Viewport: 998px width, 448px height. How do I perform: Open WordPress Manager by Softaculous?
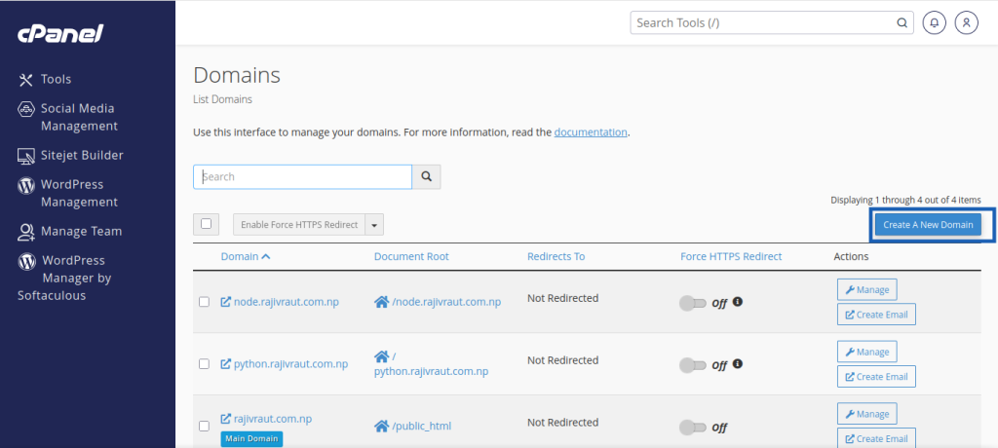64,279
